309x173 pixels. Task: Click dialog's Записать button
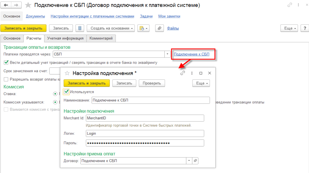(124, 83)
